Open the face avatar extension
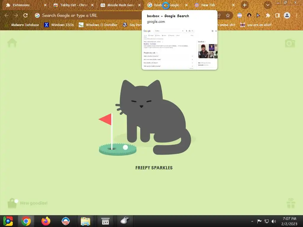Viewport: 303px width, 227px height. pos(249,15)
